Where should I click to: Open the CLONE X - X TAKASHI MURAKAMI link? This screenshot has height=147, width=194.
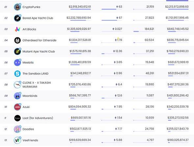pyautogui.click(x=36, y=85)
